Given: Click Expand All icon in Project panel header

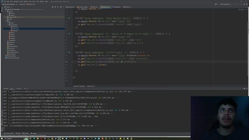Looking at the screenshot, I should (x=55, y=7).
